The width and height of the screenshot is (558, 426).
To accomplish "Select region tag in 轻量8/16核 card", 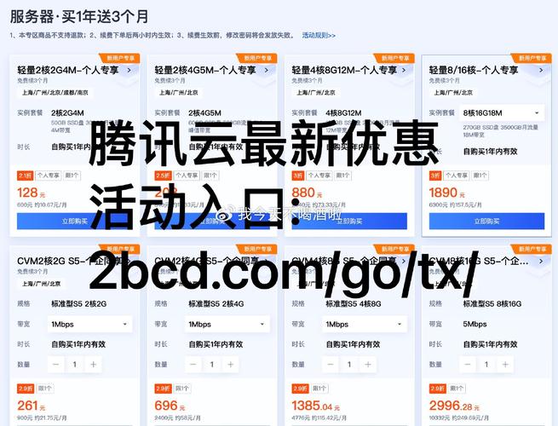I will click(453, 93).
